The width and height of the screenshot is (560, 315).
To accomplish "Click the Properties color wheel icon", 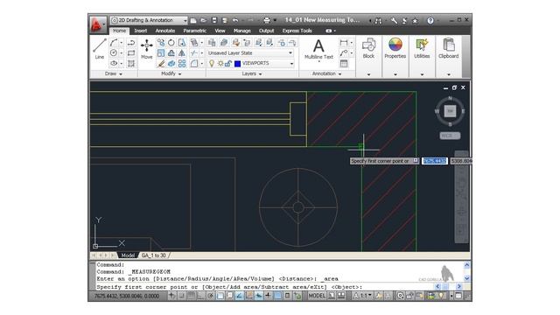I will [395, 45].
